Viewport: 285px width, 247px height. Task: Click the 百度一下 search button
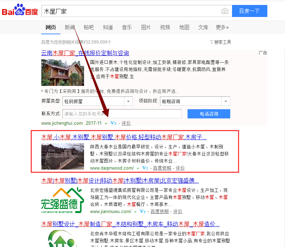click(x=250, y=11)
